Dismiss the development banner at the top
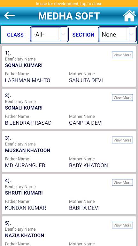Screen dimensions: 138x246 point(69,4)
